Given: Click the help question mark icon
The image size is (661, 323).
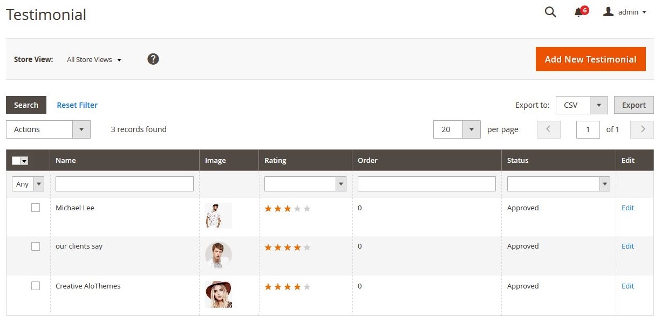Looking at the screenshot, I should point(153,59).
